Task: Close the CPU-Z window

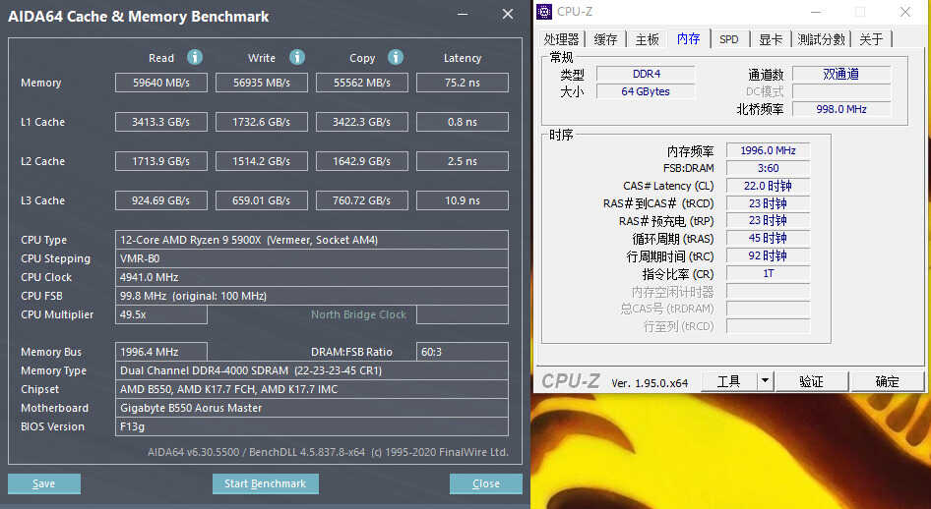Action: (904, 12)
